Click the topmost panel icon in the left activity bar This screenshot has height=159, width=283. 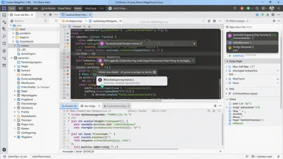tap(4, 15)
